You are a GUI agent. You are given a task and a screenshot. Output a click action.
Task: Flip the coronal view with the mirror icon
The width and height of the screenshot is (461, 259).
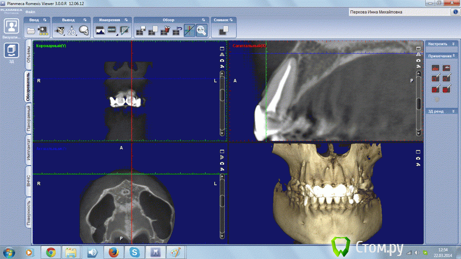[222, 54]
